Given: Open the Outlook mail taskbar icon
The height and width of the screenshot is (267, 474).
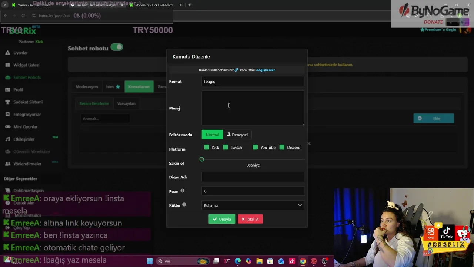Looking at the screenshot, I should [x=281, y=261].
